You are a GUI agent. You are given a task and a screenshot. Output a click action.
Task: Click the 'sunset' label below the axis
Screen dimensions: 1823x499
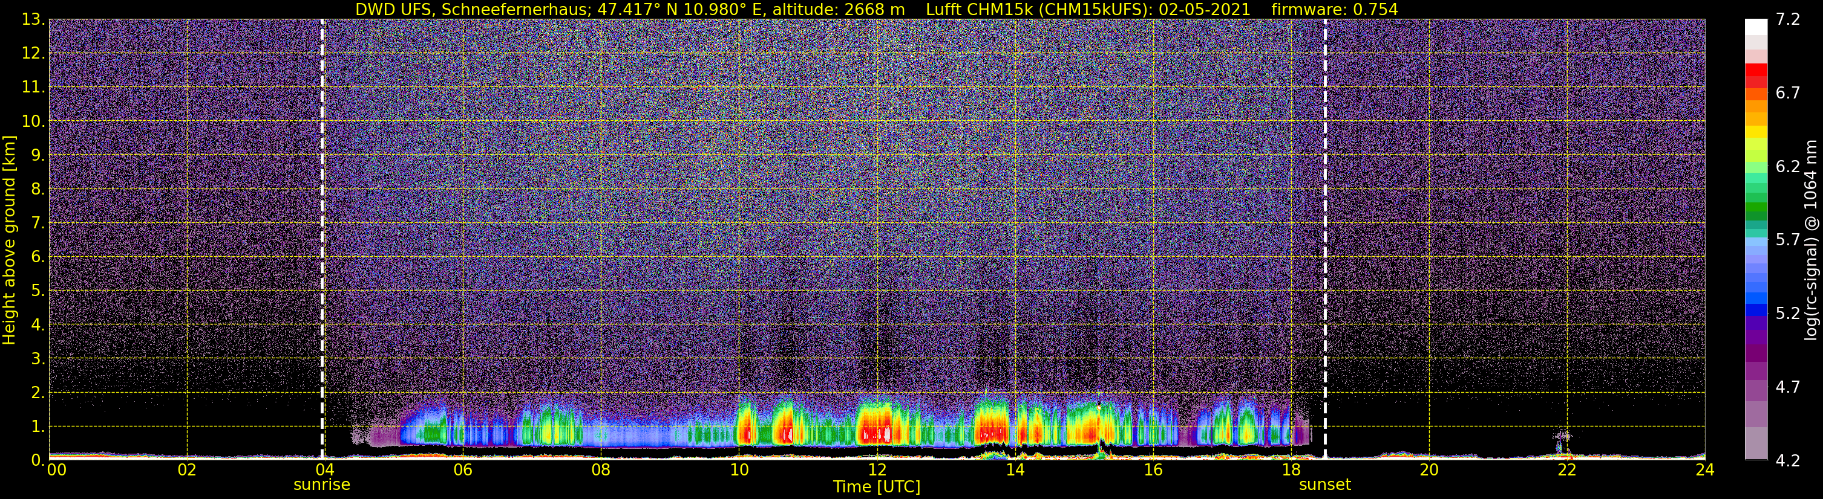coord(1325,485)
